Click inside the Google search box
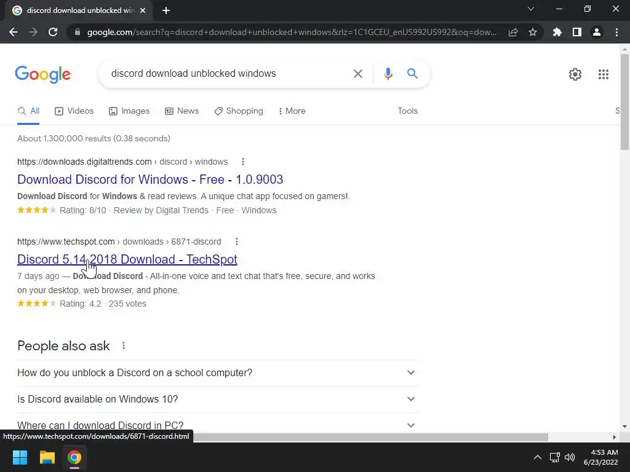 (x=229, y=74)
